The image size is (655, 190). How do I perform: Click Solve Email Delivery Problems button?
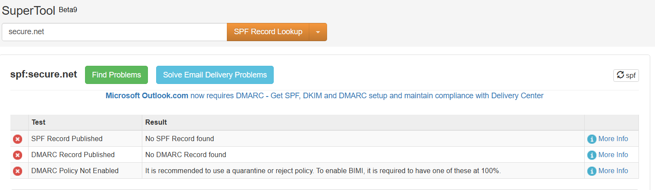click(215, 75)
